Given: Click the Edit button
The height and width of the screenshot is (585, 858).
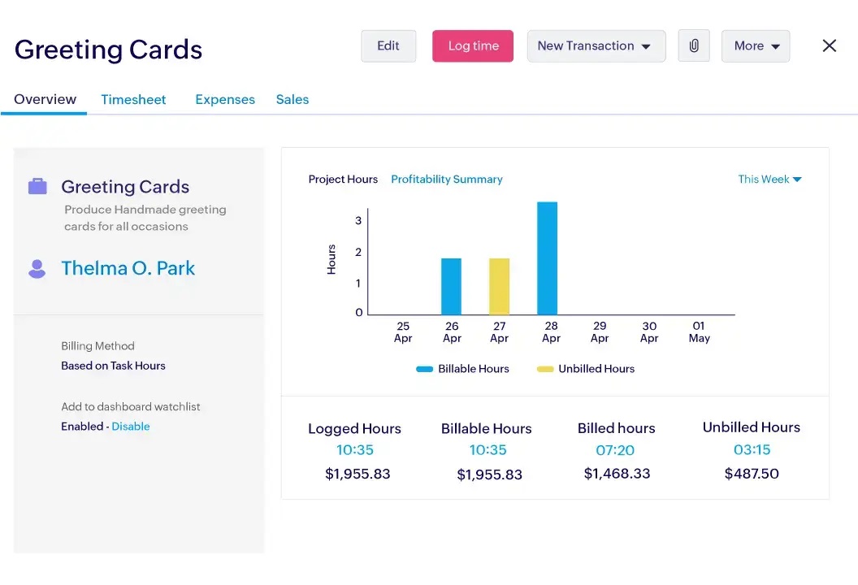Looking at the screenshot, I should point(388,46).
